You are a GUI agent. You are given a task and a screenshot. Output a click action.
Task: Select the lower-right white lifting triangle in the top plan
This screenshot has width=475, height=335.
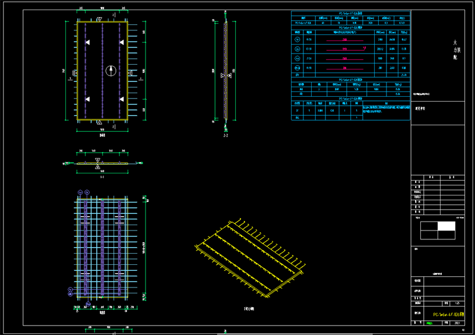click(122, 99)
